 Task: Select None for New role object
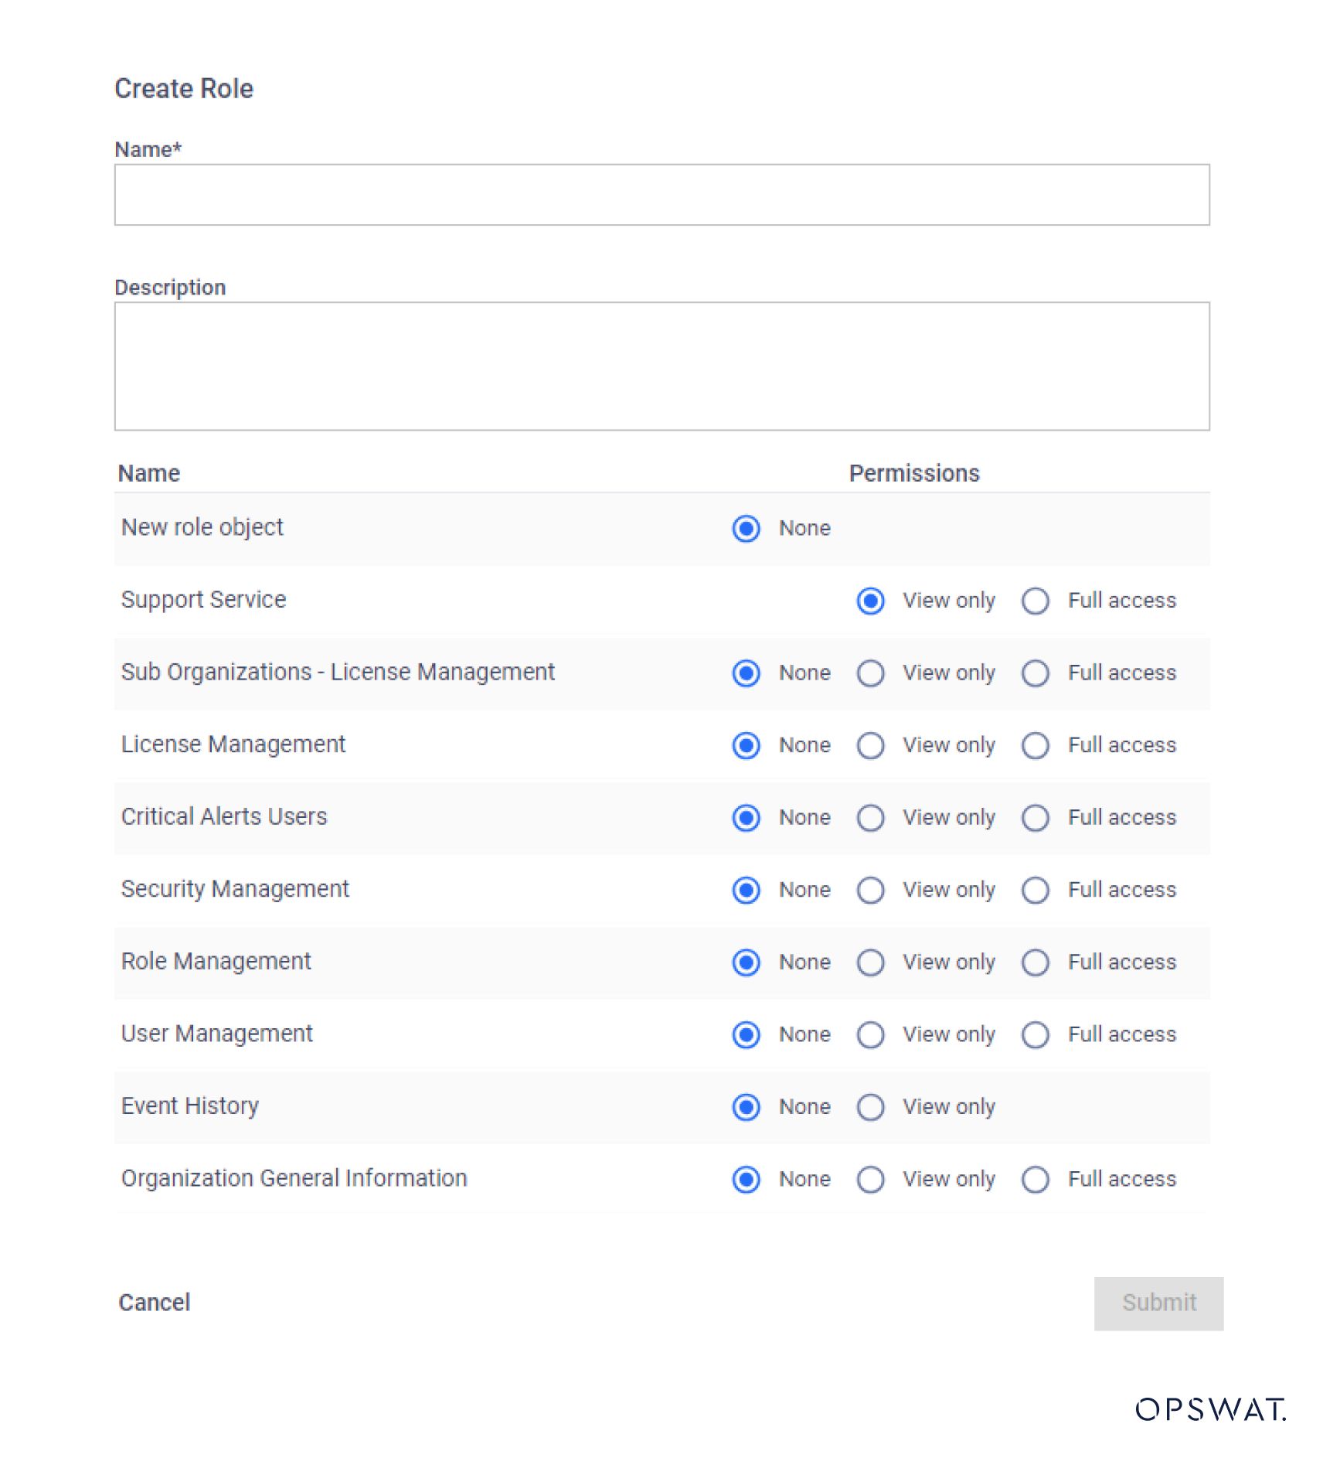746,529
